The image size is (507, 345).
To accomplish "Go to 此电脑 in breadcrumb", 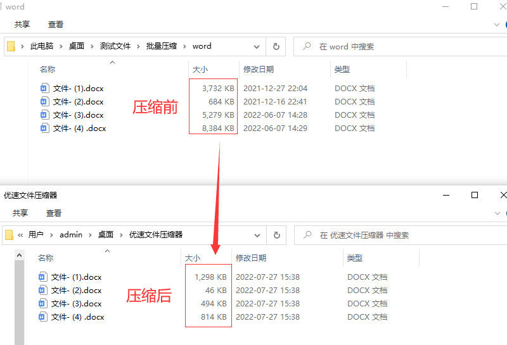I will [42, 46].
